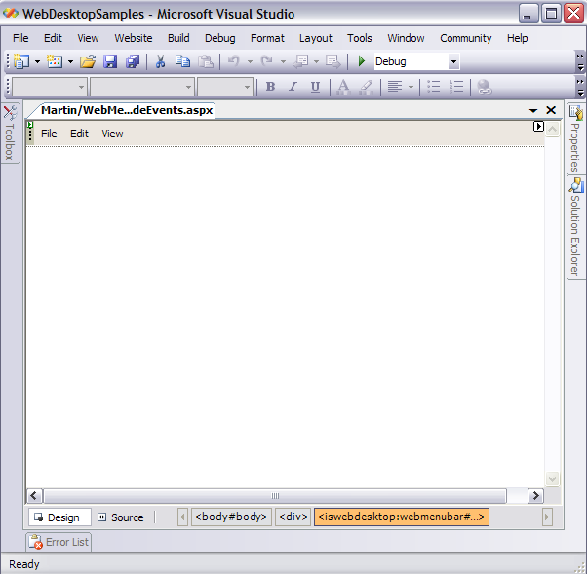
Task: Save the file with the Save icon
Action: pos(110,61)
